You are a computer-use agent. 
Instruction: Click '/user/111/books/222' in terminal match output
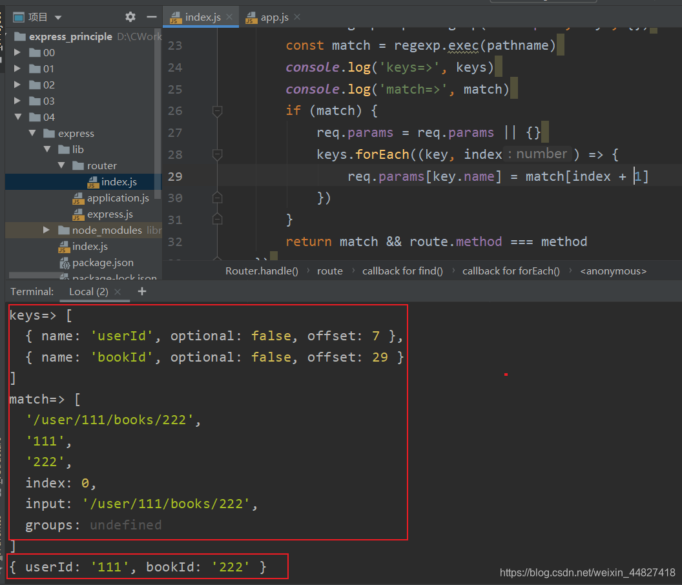pos(110,420)
